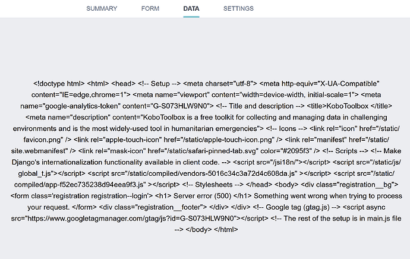Image resolution: width=410 pixels, height=259 pixels.
Task: Click the "<title>KoboToolbox </title>" text
Action: click(x=349, y=106)
